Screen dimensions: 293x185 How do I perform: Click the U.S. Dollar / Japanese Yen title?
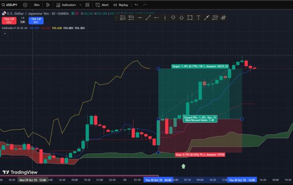coord(38,14)
